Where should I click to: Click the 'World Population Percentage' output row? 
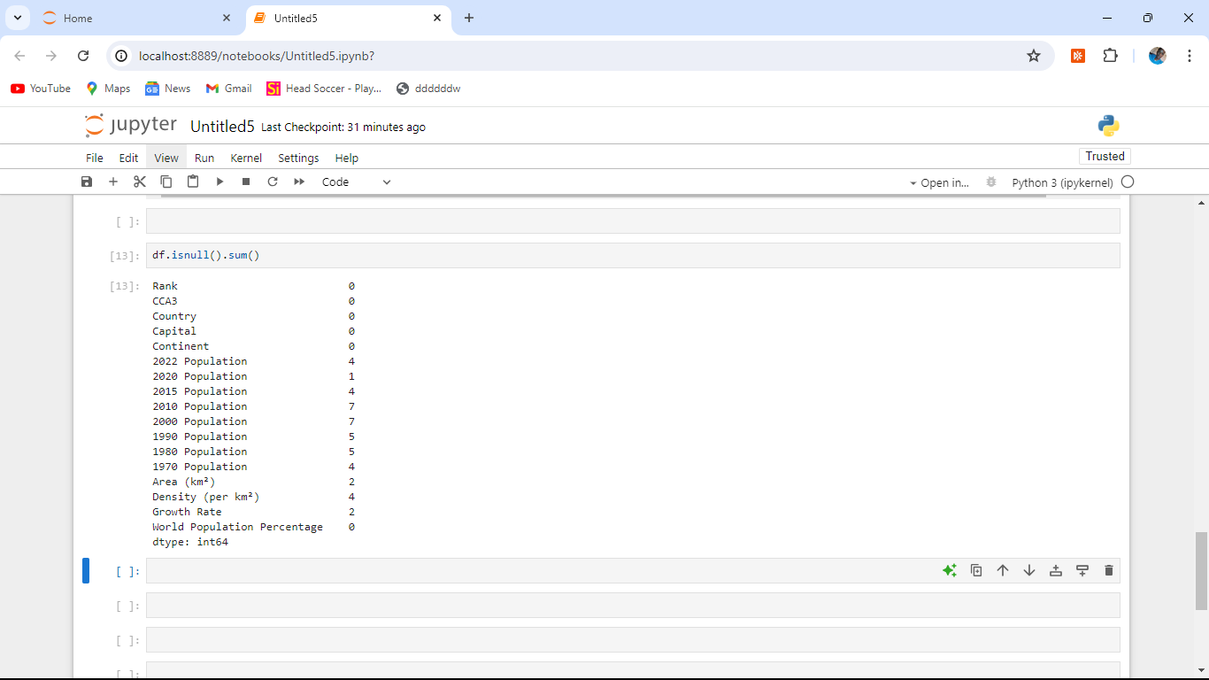click(x=253, y=527)
